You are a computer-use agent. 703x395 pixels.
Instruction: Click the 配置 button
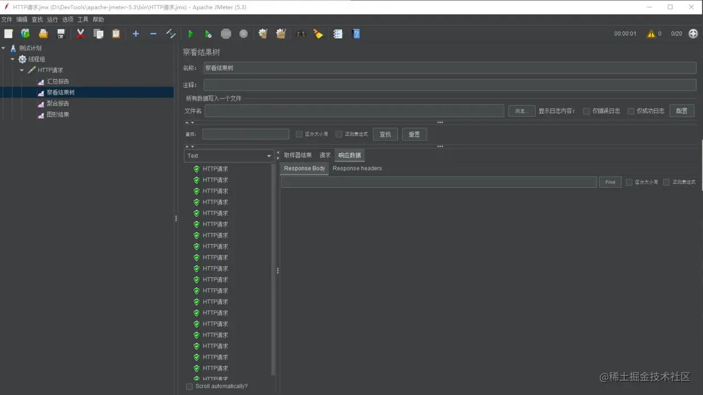(682, 111)
